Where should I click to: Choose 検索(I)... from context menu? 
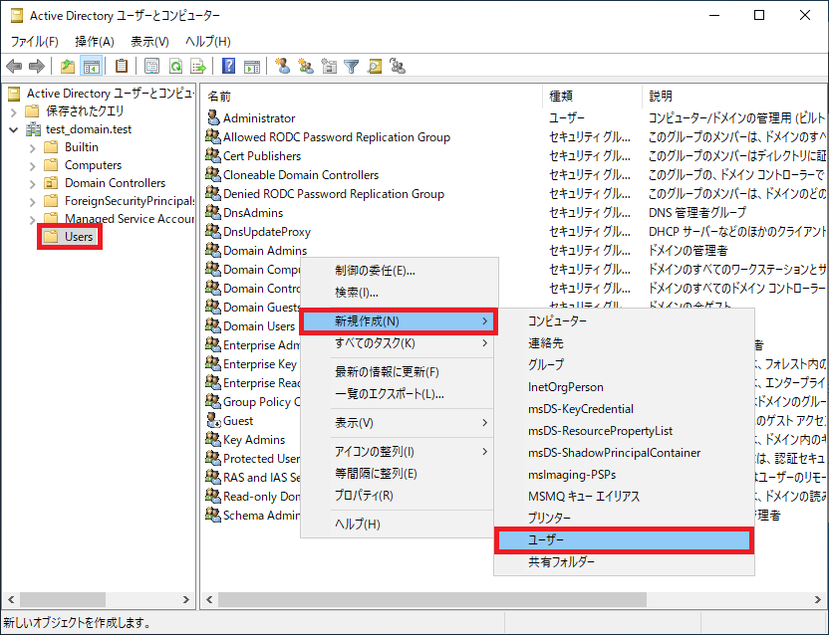coord(400,293)
